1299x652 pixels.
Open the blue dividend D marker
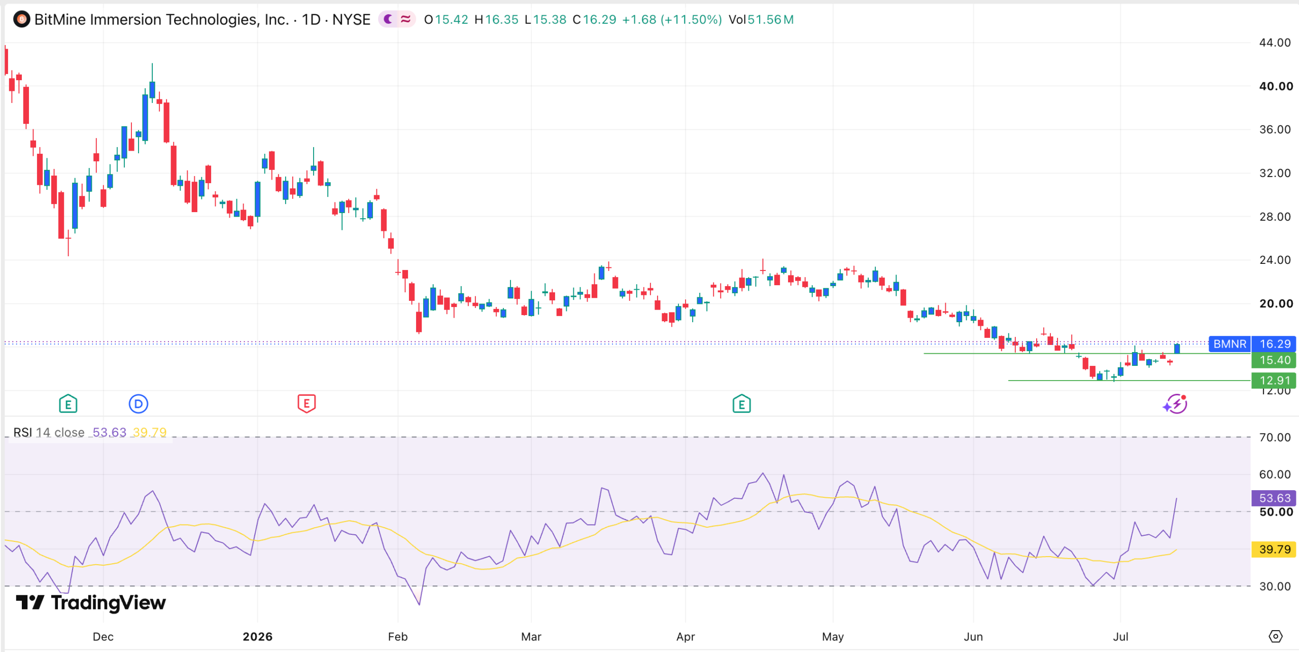click(138, 404)
